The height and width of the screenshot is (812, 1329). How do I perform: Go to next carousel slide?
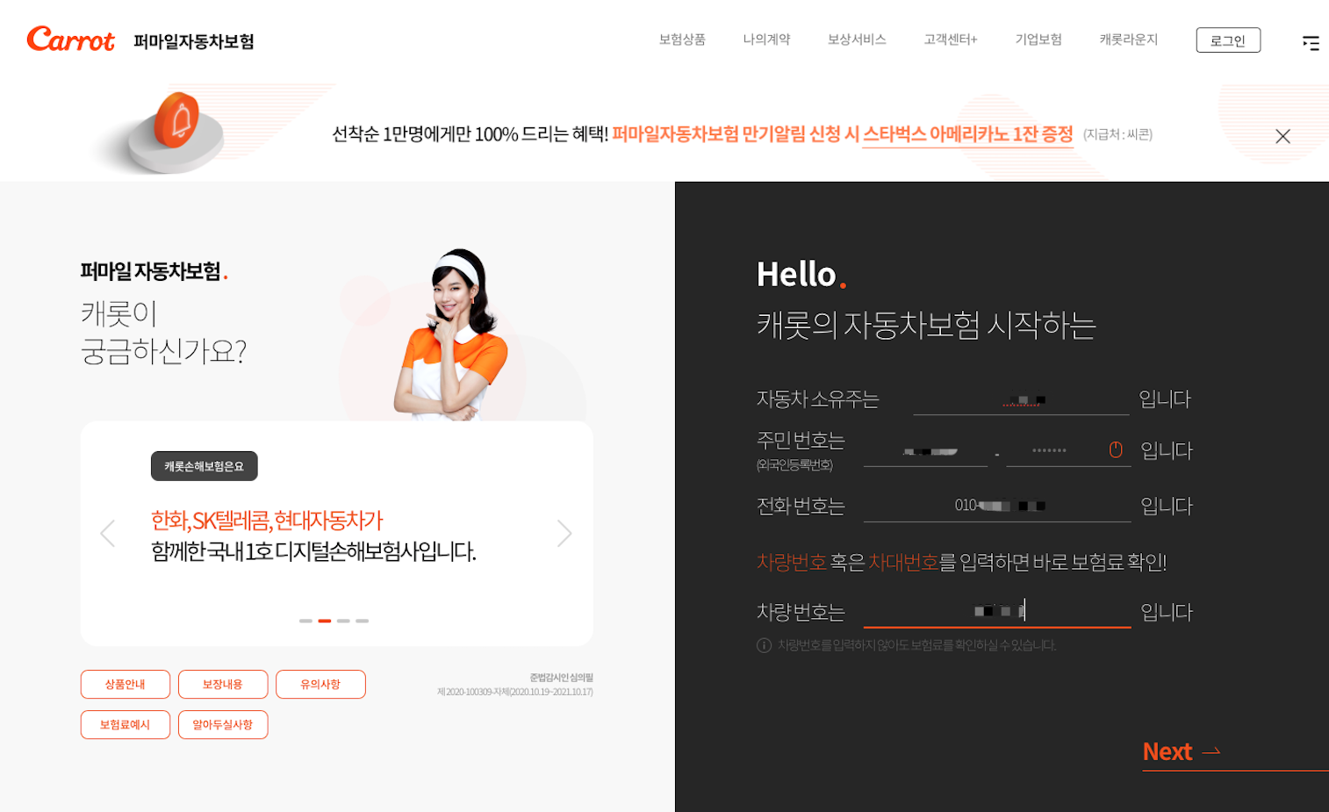[x=564, y=533]
